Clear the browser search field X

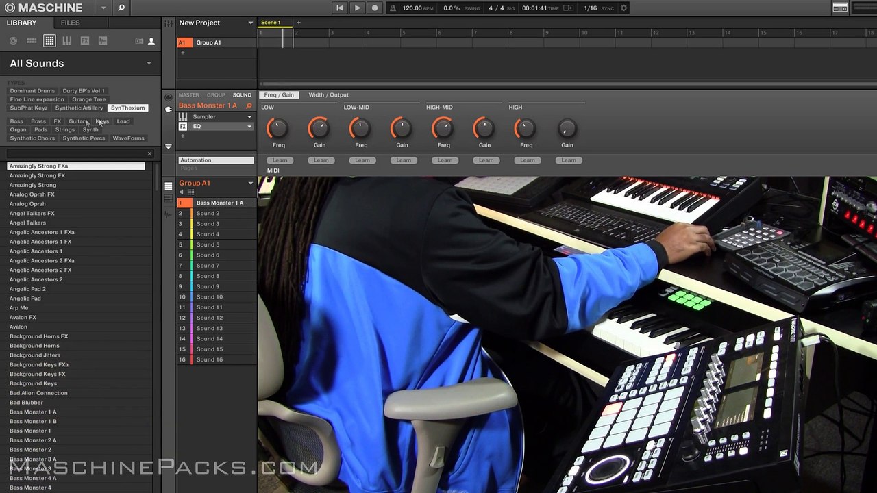tap(149, 153)
